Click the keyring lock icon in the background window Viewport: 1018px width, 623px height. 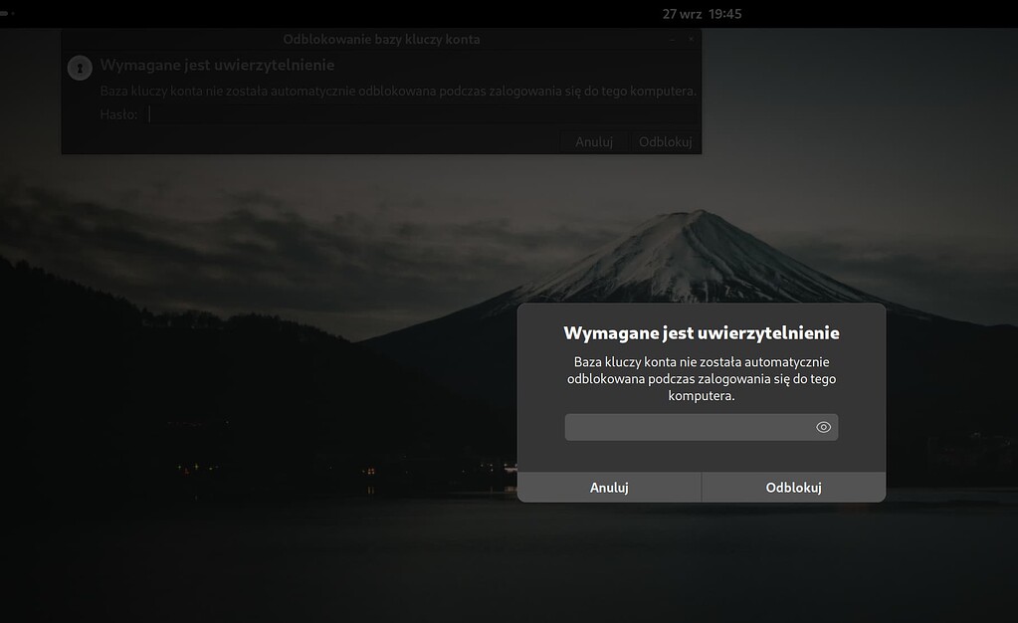pyautogui.click(x=79, y=68)
